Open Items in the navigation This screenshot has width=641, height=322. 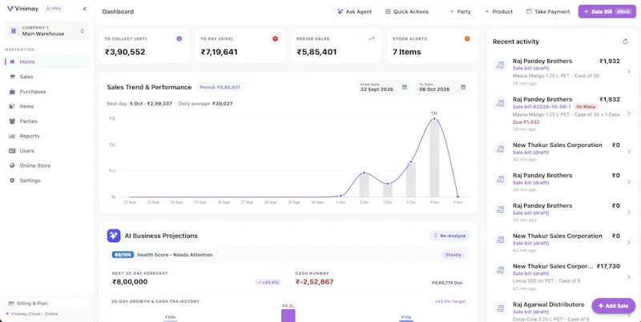tap(47, 106)
